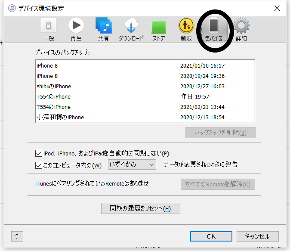Expand the 'いずれかの' dropdown
This screenshot has height=251, width=290.
132,164
